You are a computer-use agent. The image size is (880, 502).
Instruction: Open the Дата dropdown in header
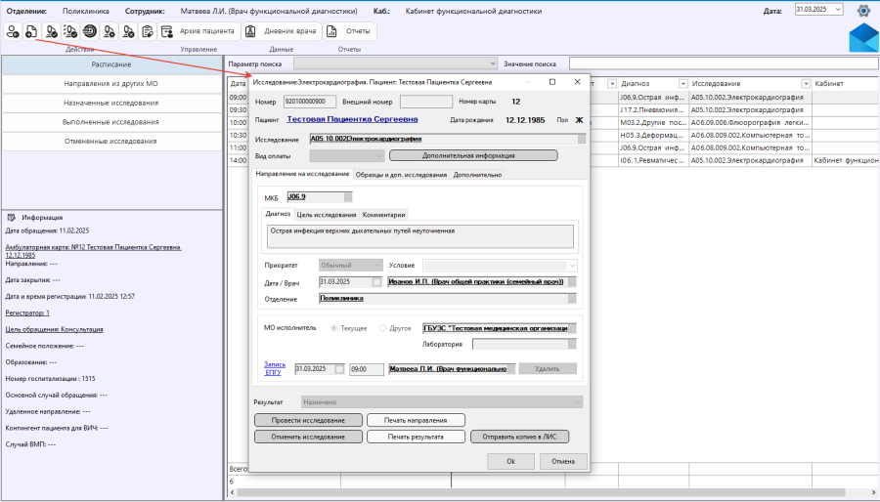(x=838, y=9)
